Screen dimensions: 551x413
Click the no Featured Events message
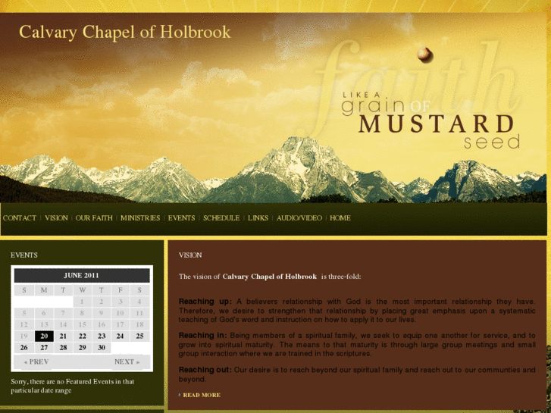tap(73, 386)
